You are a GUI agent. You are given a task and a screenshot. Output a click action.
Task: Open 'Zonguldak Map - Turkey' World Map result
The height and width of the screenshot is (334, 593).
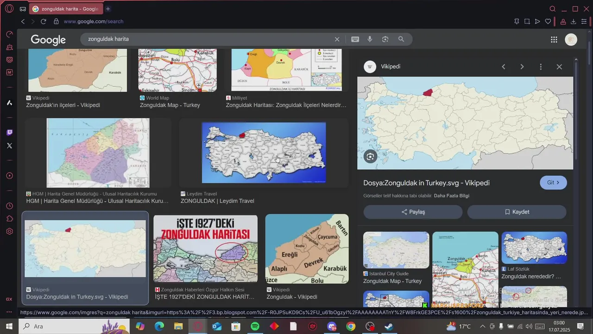pos(170,105)
